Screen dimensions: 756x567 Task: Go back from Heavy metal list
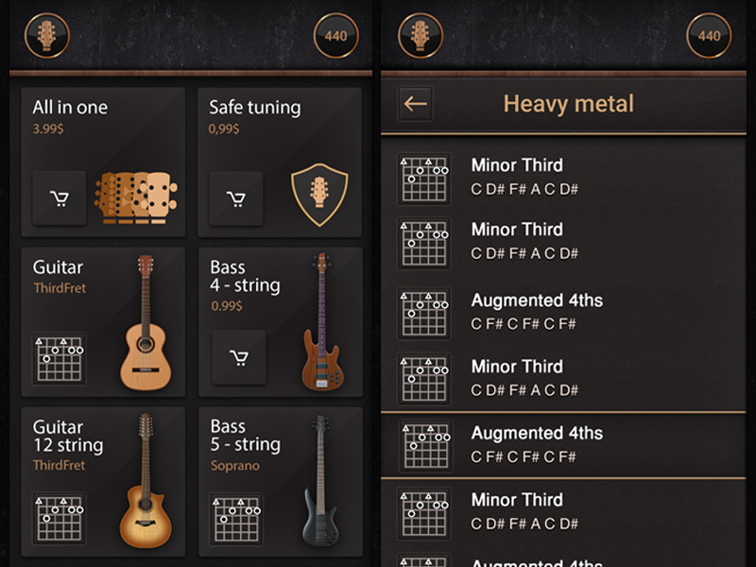pos(415,104)
